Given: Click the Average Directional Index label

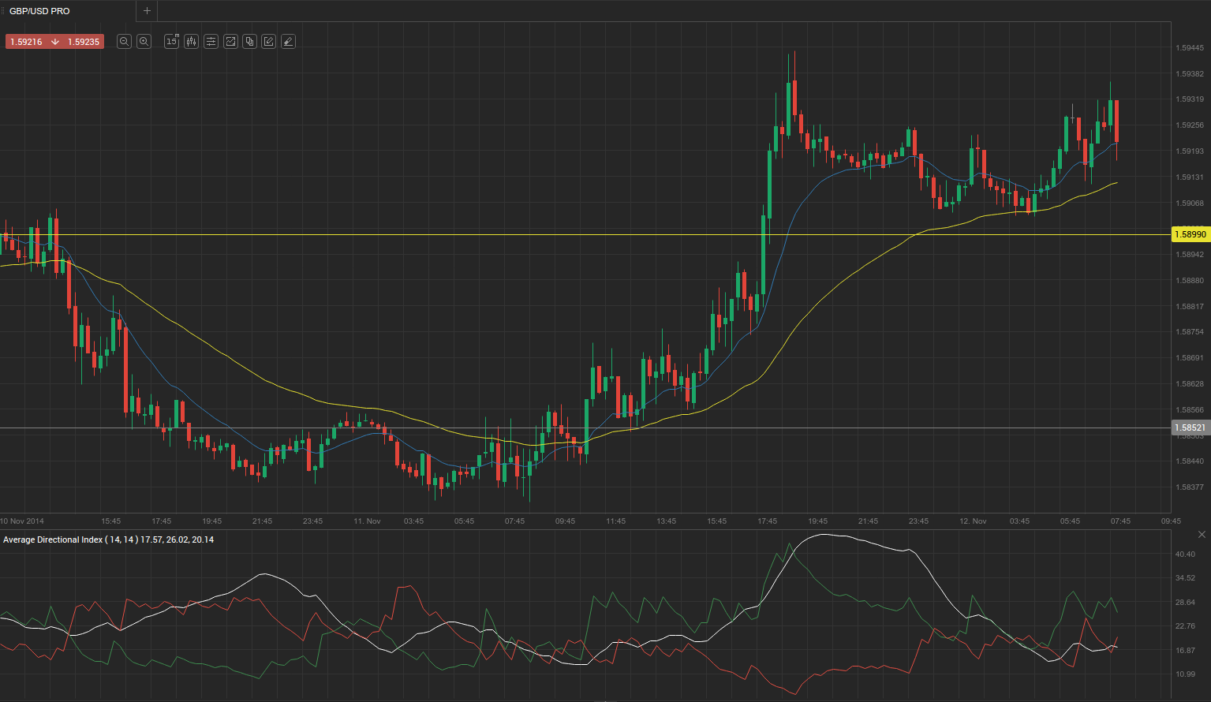Looking at the screenshot, I should (x=108, y=540).
